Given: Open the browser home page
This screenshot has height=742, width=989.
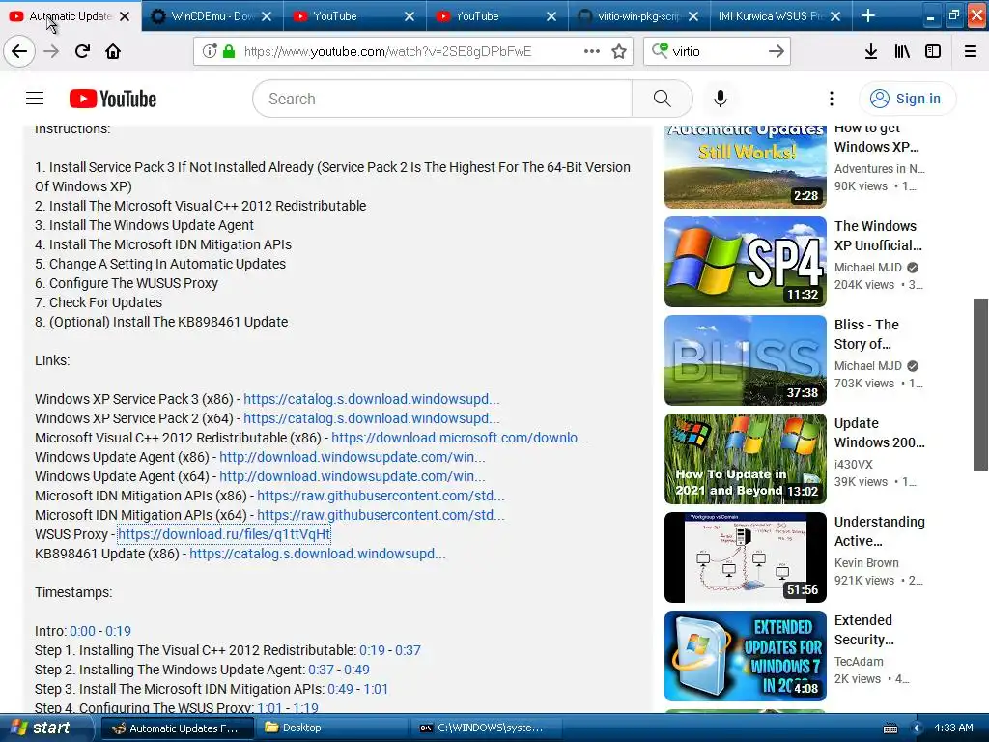Looking at the screenshot, I should pyautogui.click(x=113, y=51).
